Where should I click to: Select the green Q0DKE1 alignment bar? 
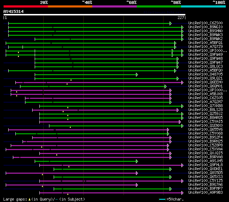[x=112, y=169]
